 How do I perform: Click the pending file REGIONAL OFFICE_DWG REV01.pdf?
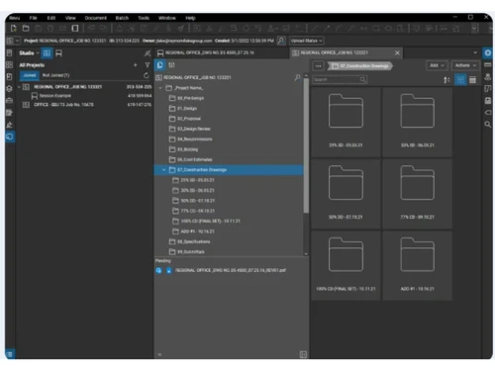pos(231,270)
